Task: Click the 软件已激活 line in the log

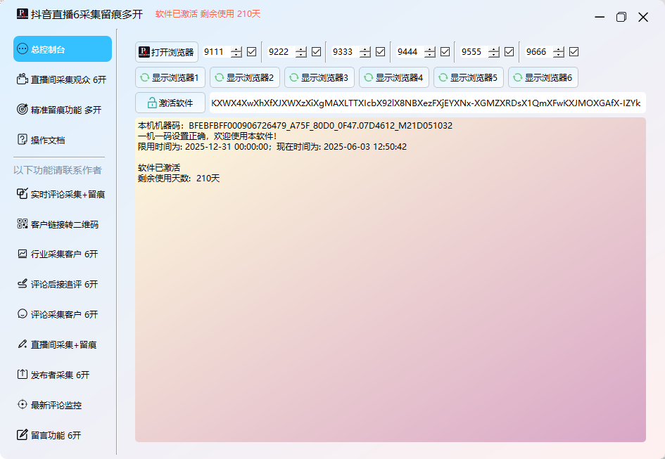Action: click(159, 168)
